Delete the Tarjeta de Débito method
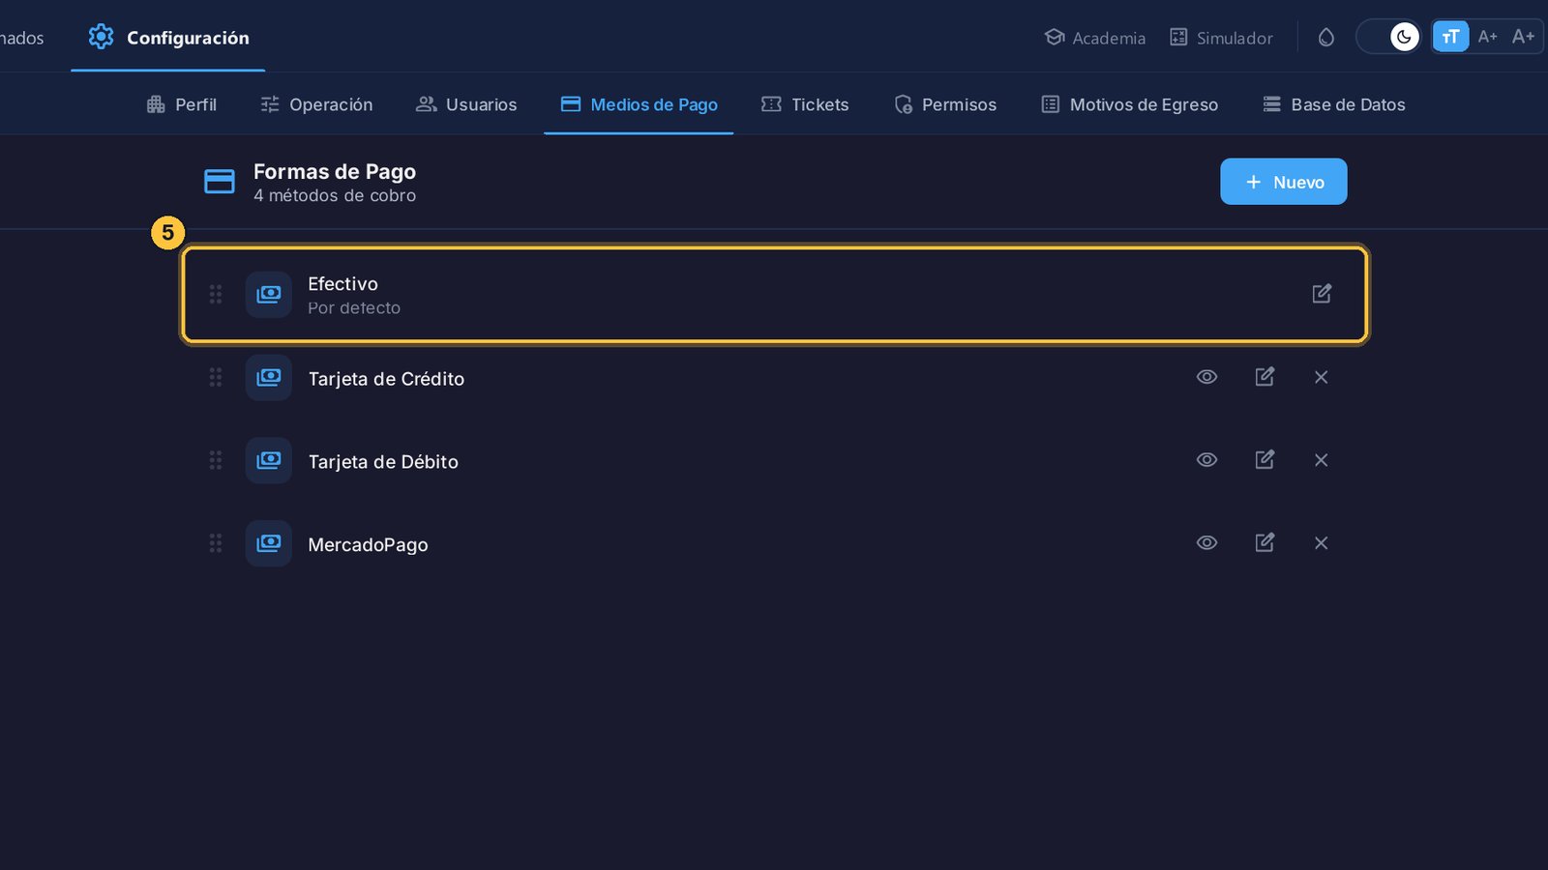This screenshot has height=870, width=1548. click(x=1322, y=460)
